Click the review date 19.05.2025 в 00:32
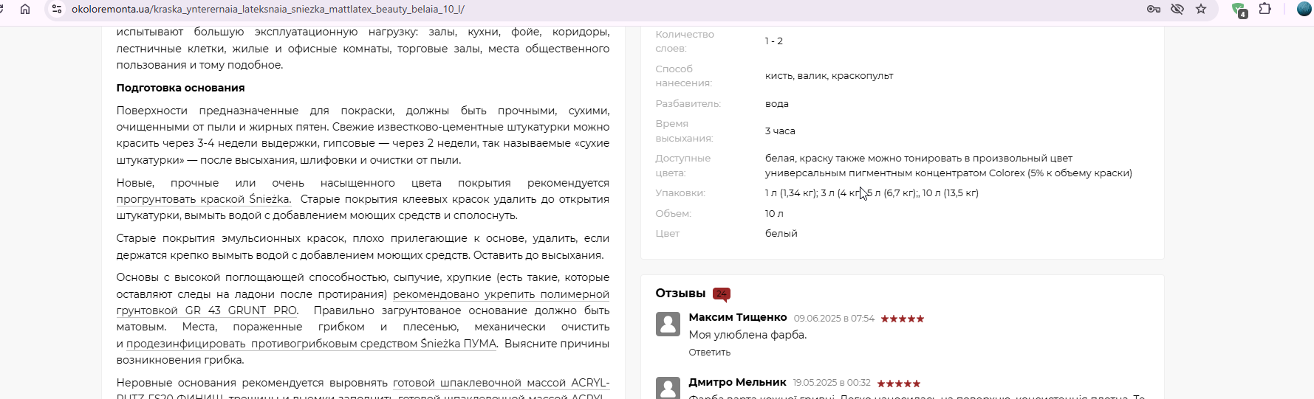Image resolution: width=1314 pixels, height=399 pixels. pos(832,383)
